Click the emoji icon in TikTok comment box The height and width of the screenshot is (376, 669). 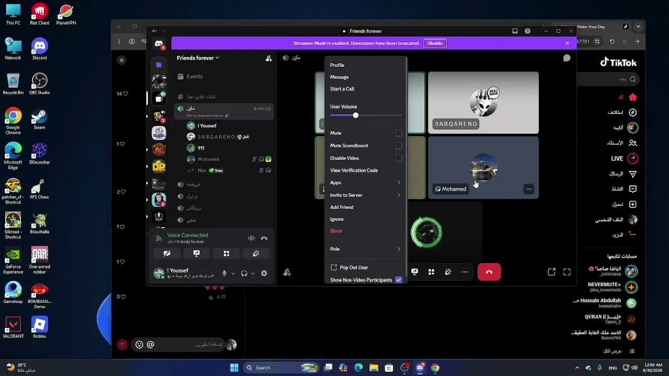click(x=139, y=345)
